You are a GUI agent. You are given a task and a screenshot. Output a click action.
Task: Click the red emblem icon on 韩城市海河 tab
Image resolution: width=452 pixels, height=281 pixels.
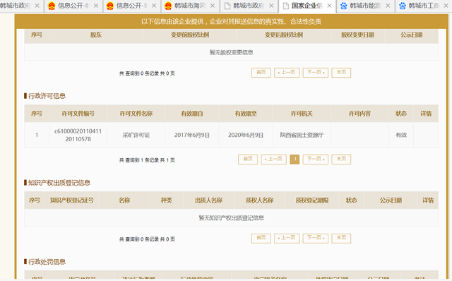pos(168,6)
